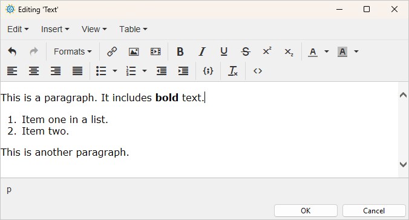Viewport: 409px width, 220px height.
Task: Maximize the Editing 'Text' window
Action: (x=367, y=10)
